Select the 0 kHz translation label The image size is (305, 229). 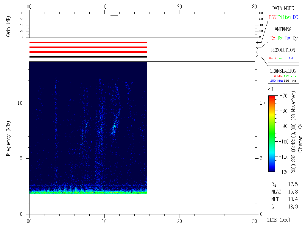point(278,76)
